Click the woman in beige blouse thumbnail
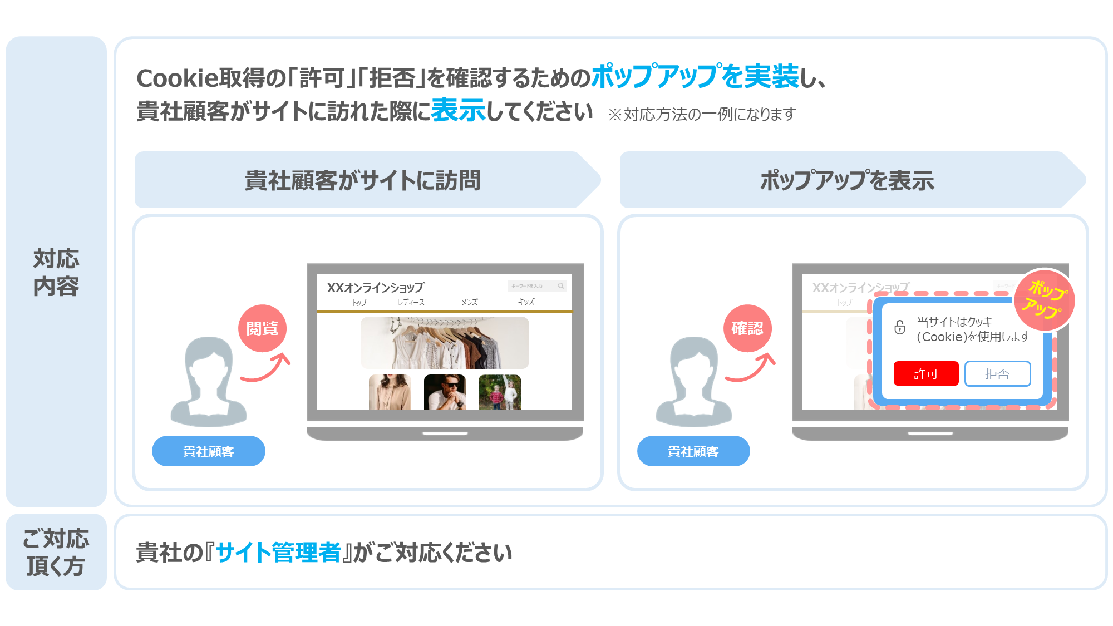Image resolution: width=1113 pixels, height=626 pixels. click(390, 392)
